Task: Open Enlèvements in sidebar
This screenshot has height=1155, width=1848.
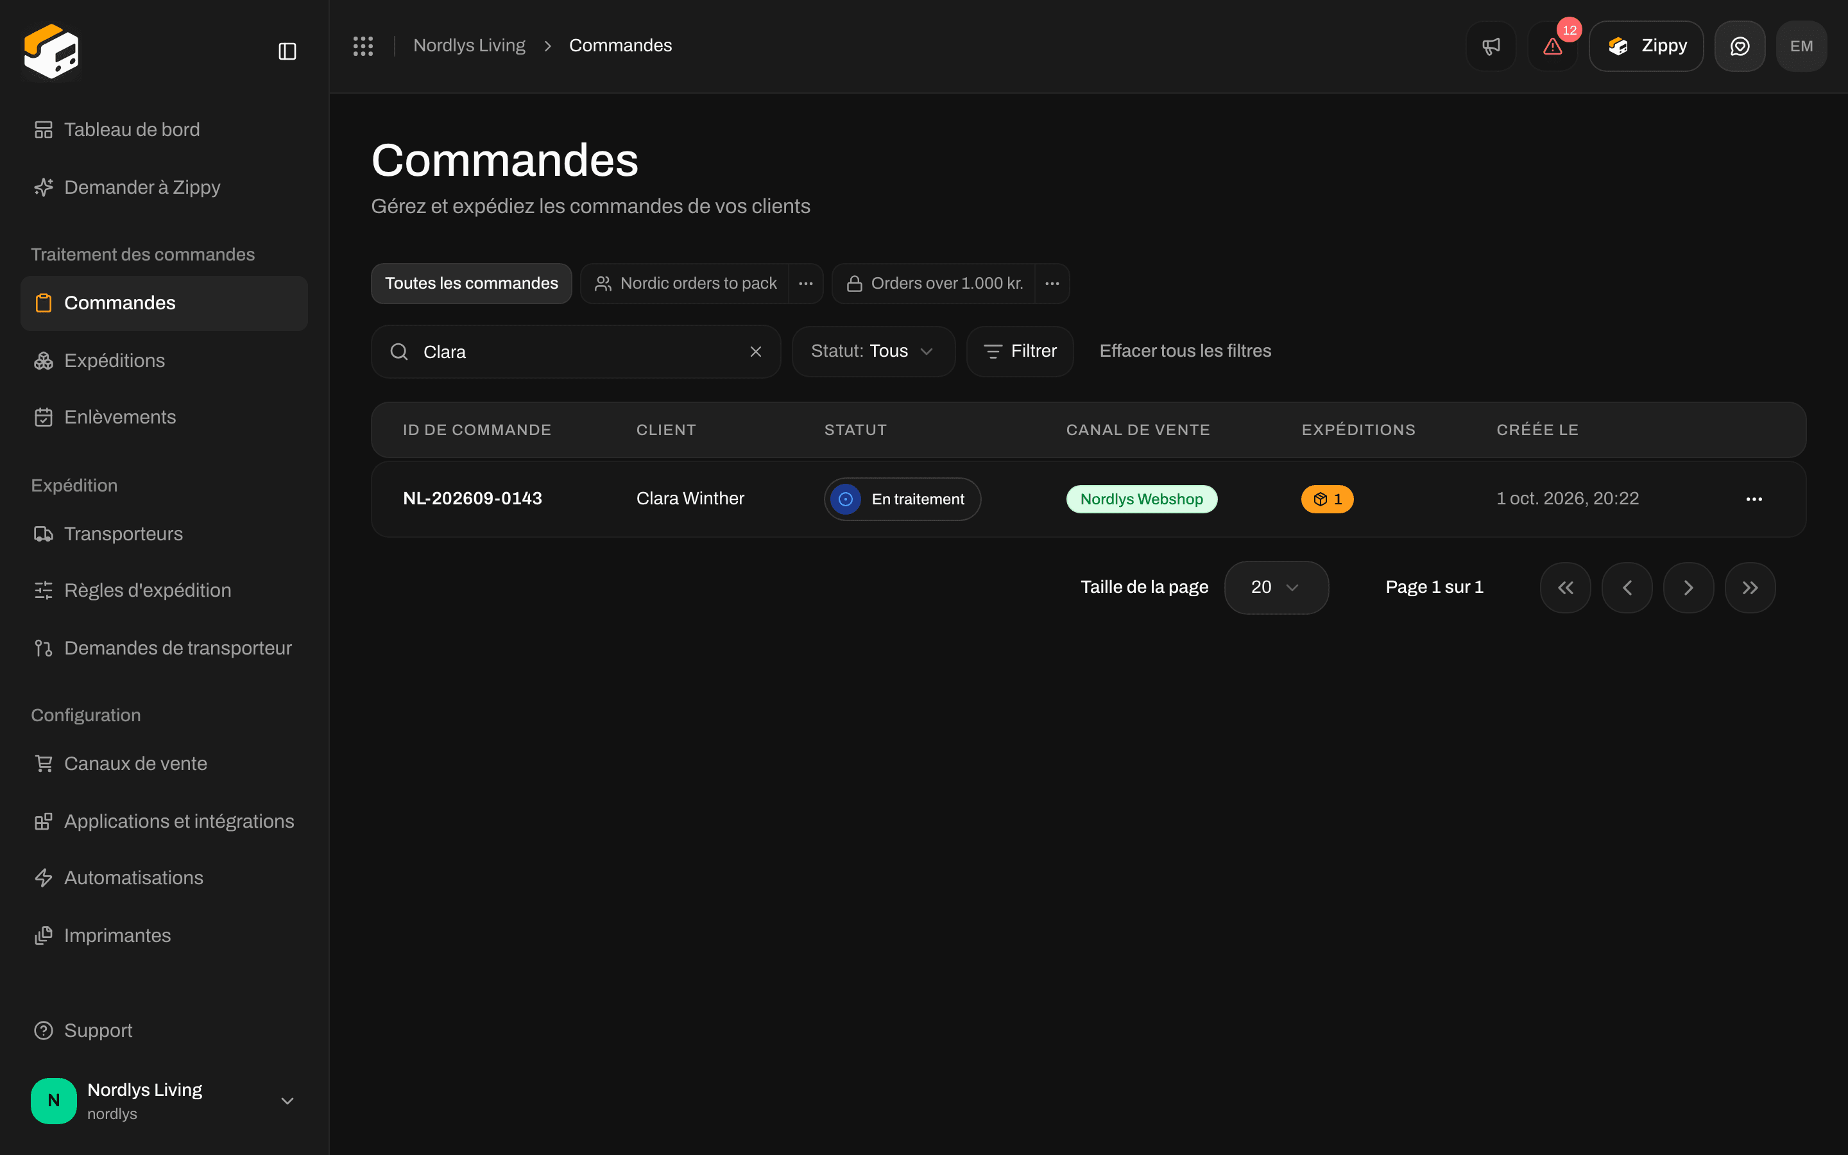Action: [x=164, y=417]
